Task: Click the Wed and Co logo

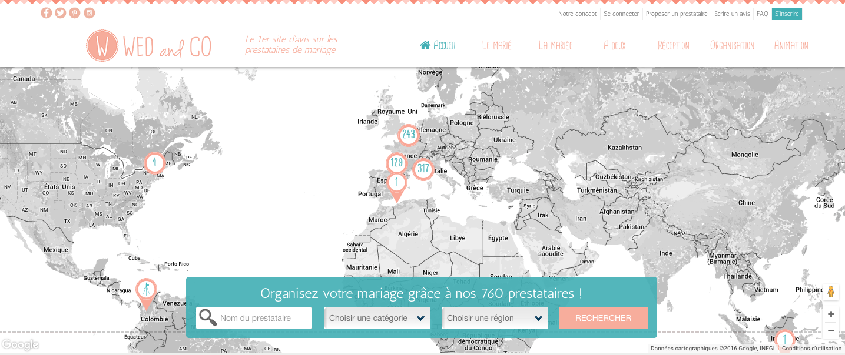Action: [148, 46]
